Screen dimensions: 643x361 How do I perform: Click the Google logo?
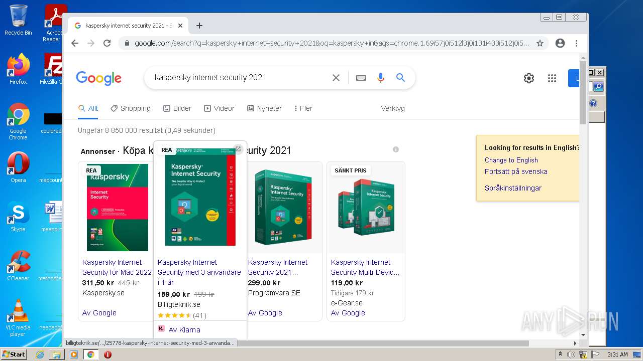click(x=99, y=78)
